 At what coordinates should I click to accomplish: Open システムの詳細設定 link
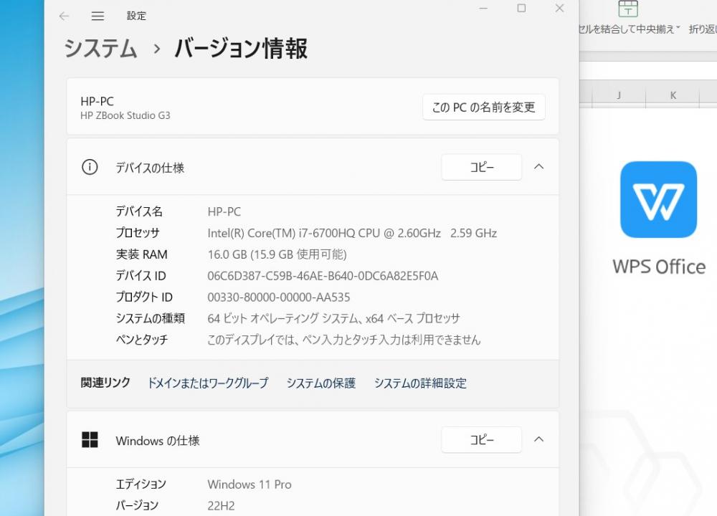click(x=420, y=383)
